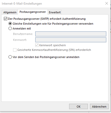Toggle the 'Kennwort speichern' checkbox
Image resolution: width=111 pixels, height=113 pixels.
click(x=37, y=45)
